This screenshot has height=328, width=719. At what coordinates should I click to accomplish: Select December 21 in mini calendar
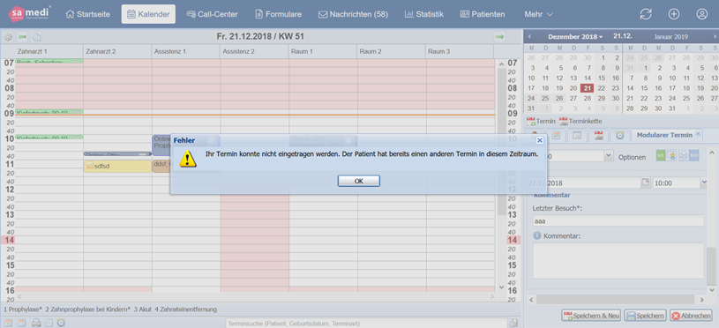(x=588, y=88)
